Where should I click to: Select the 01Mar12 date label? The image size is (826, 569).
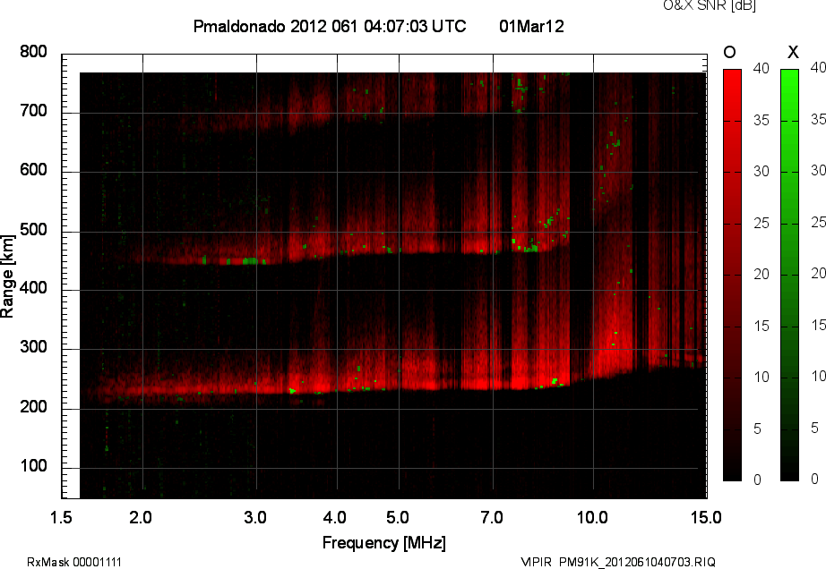coord(531,27)
